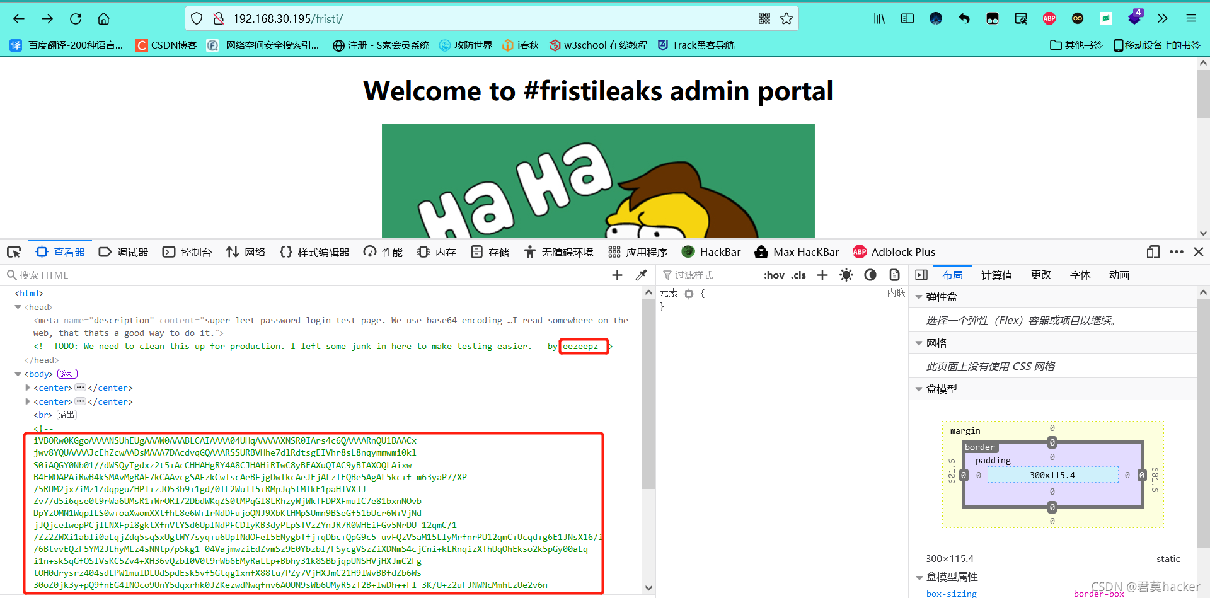Image resolution: width=1210 pixels, height=598 pixels.
Task: Toggle the three-pane inspector sidebar
Action: [x=921, y=275]
